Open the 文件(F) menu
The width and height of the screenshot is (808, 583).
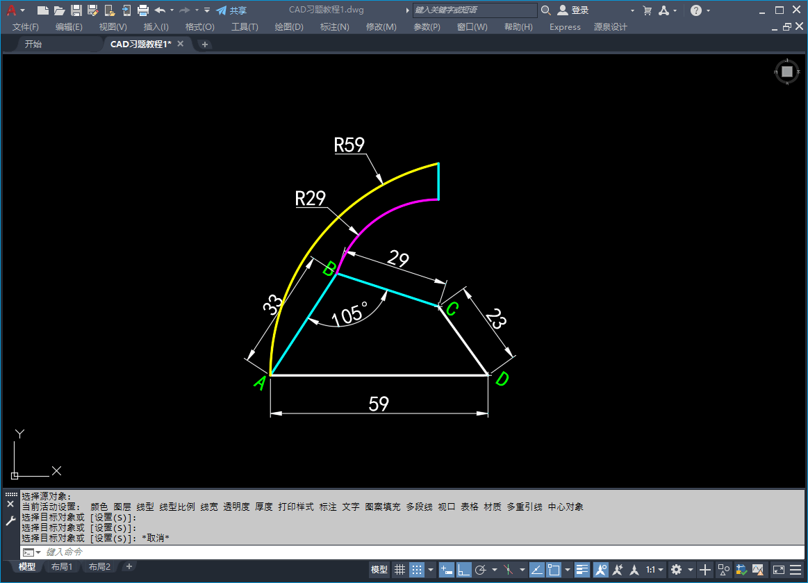pyautogui.click(x=25, y=27)
